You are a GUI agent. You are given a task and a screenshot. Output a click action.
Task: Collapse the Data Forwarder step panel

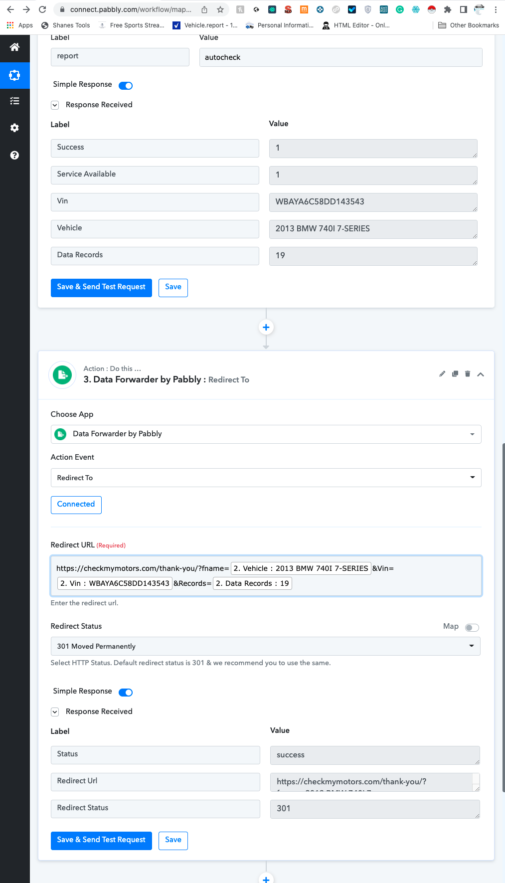(481, 374)
